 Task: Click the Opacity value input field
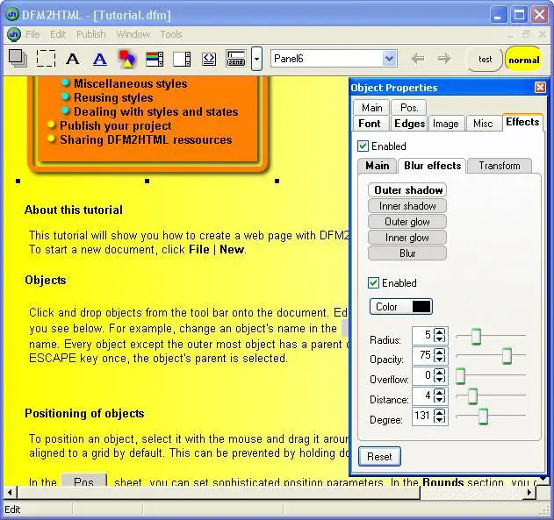pos(422,356)
